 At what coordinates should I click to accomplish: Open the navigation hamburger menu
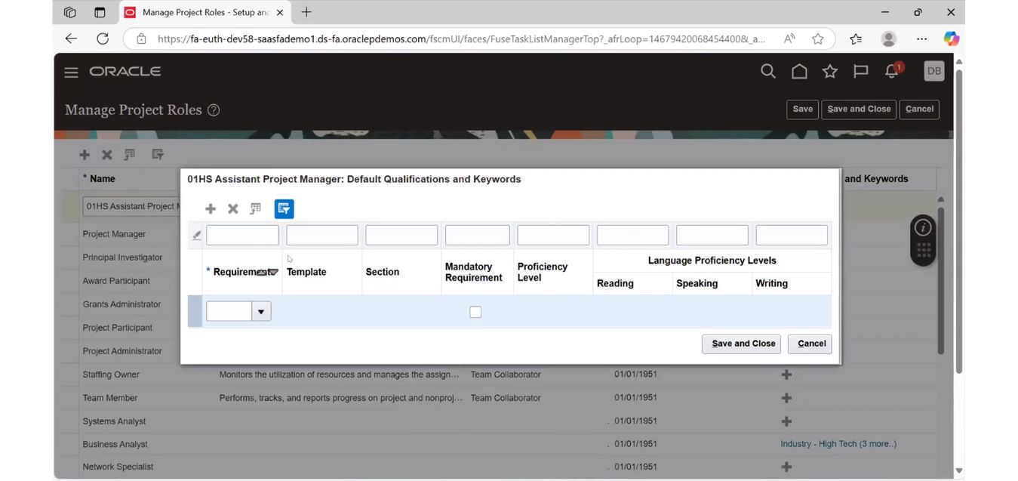(x=70, y=71)
